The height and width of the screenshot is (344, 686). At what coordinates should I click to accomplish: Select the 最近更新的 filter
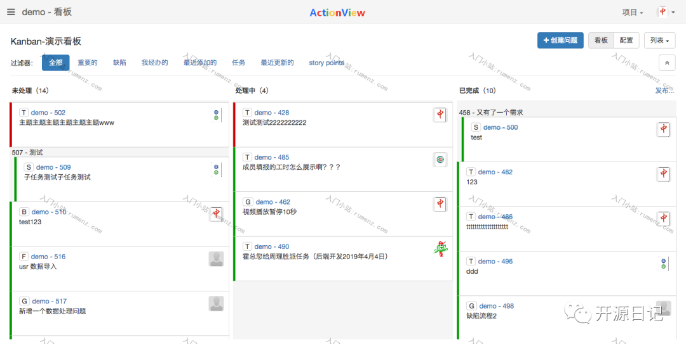(x=277, y=63)
